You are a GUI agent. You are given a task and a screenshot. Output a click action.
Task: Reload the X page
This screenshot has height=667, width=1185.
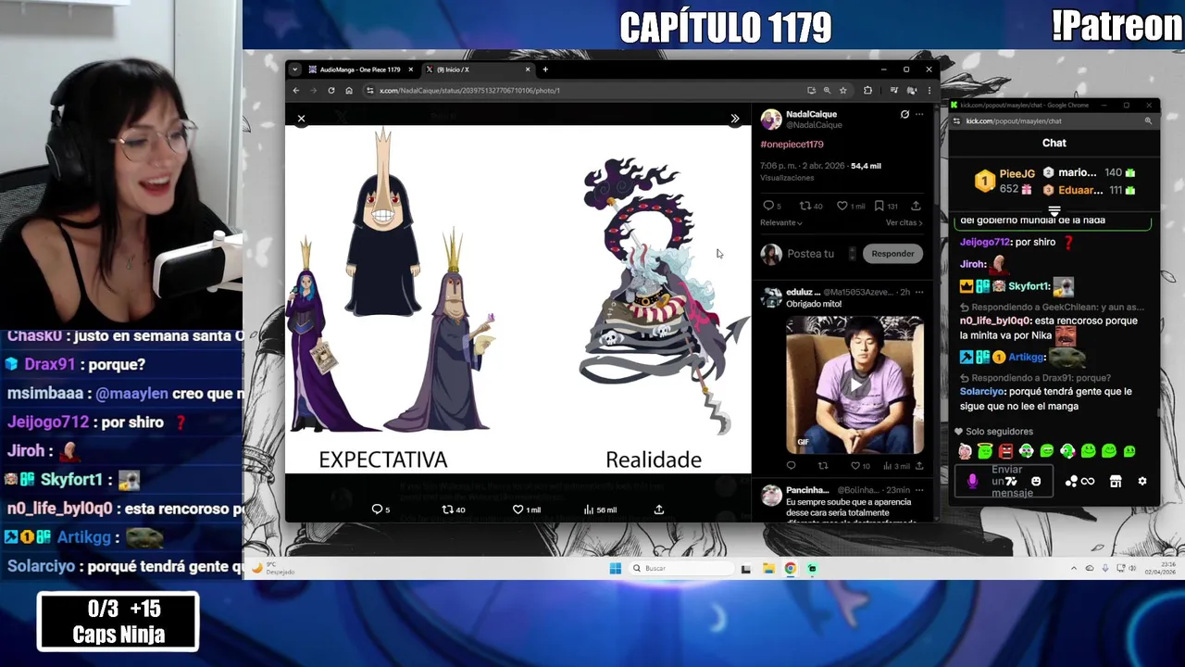click(x=331, y=91)
